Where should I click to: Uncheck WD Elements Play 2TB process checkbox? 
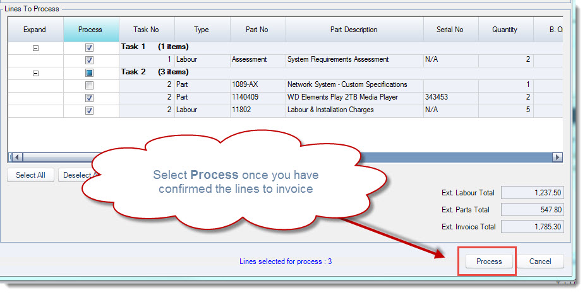click(x=89, y=98)
